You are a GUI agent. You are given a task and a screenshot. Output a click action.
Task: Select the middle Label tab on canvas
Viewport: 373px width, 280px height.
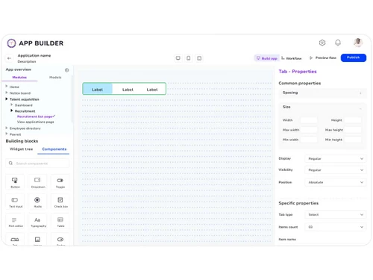[128, 90]
